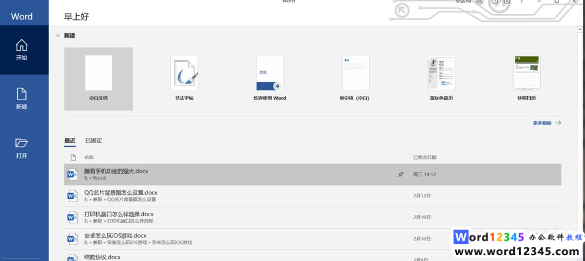Follow the 更多模板 link
This screenshot has height=261, width=585.
(x=547, y=123)
